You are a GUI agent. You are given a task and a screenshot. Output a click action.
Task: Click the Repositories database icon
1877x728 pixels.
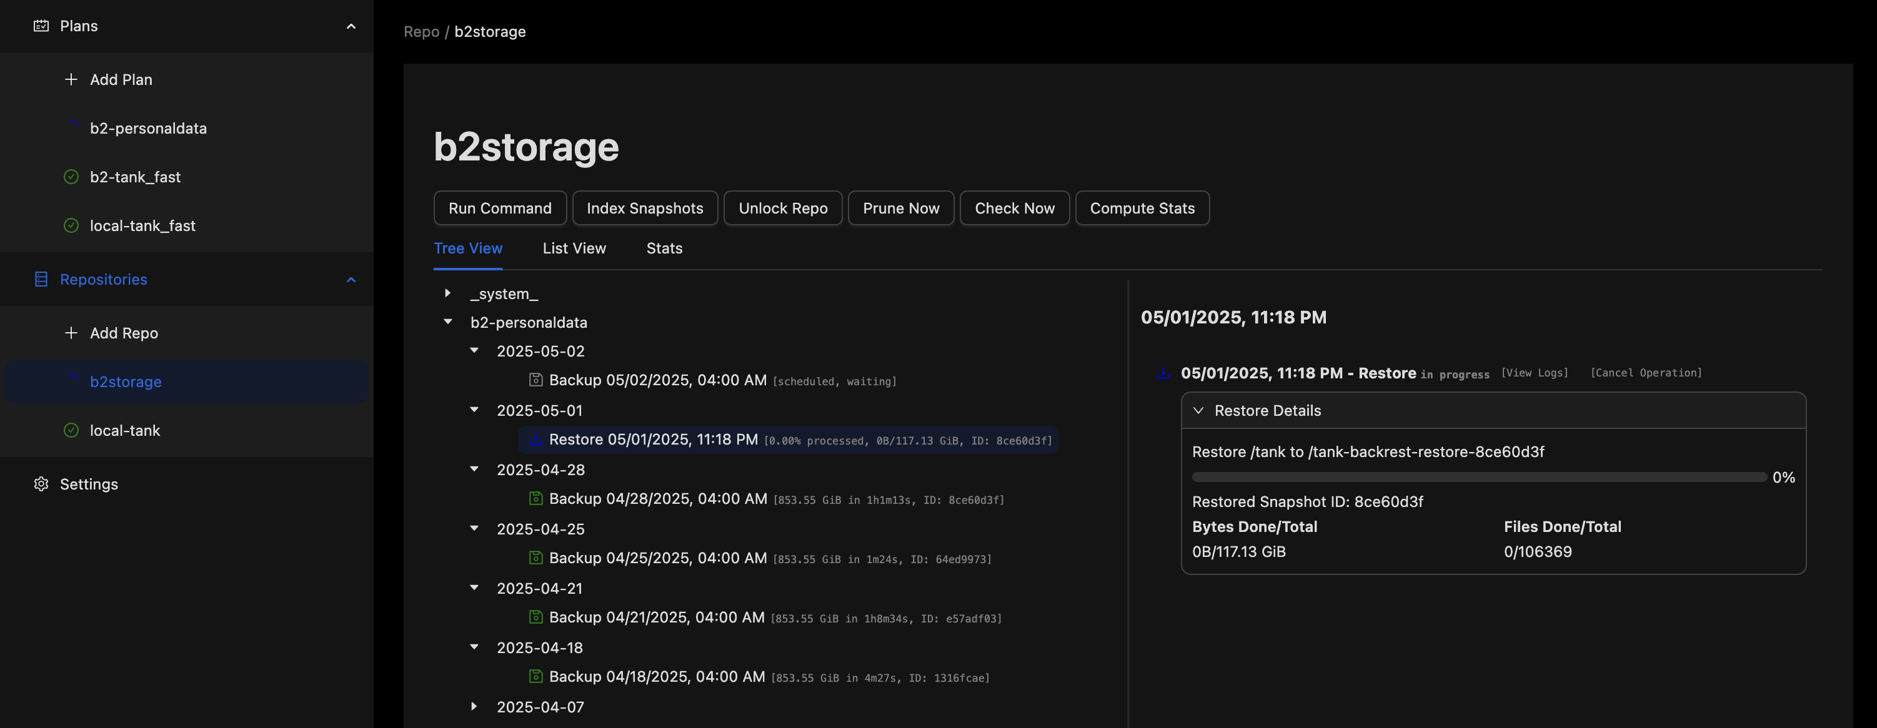pyautogui.click(x=41, y=280)
